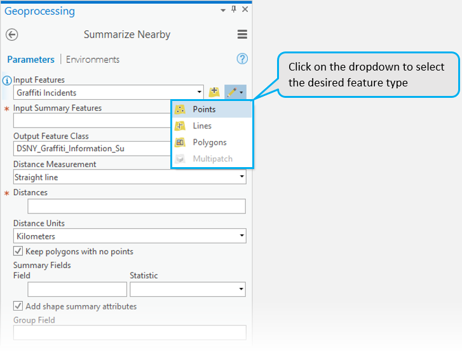Click the back arrow button

click(x=11, y=35)
